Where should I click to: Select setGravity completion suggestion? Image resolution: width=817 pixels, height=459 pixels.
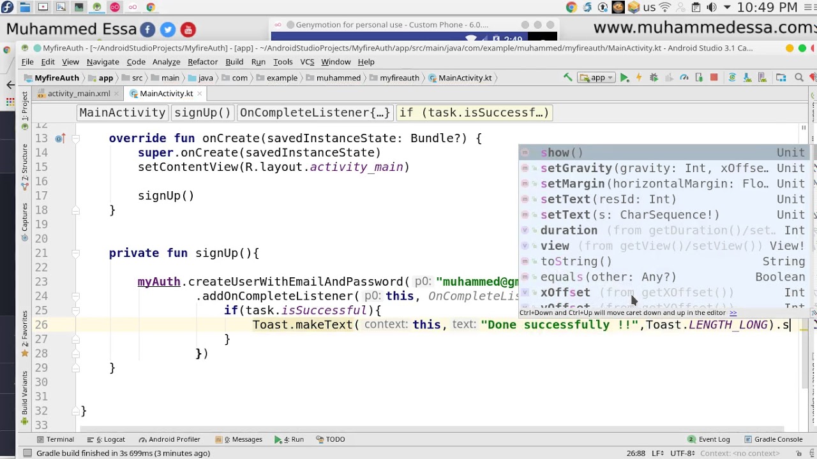(664, 168)
